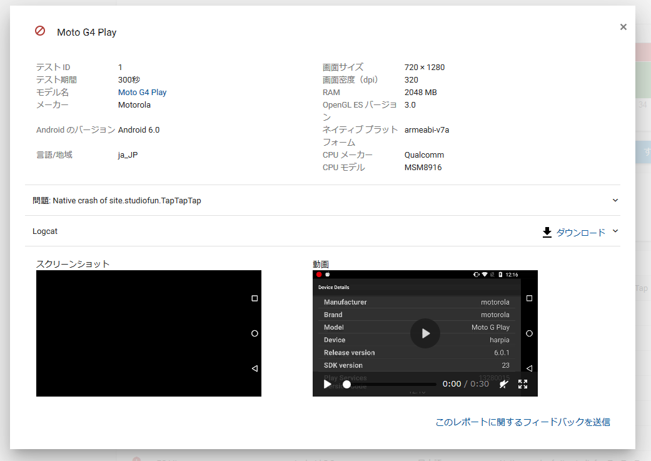Click the failed status icon beside title
The width and height of the screenshot is (651, 461).
40,31
